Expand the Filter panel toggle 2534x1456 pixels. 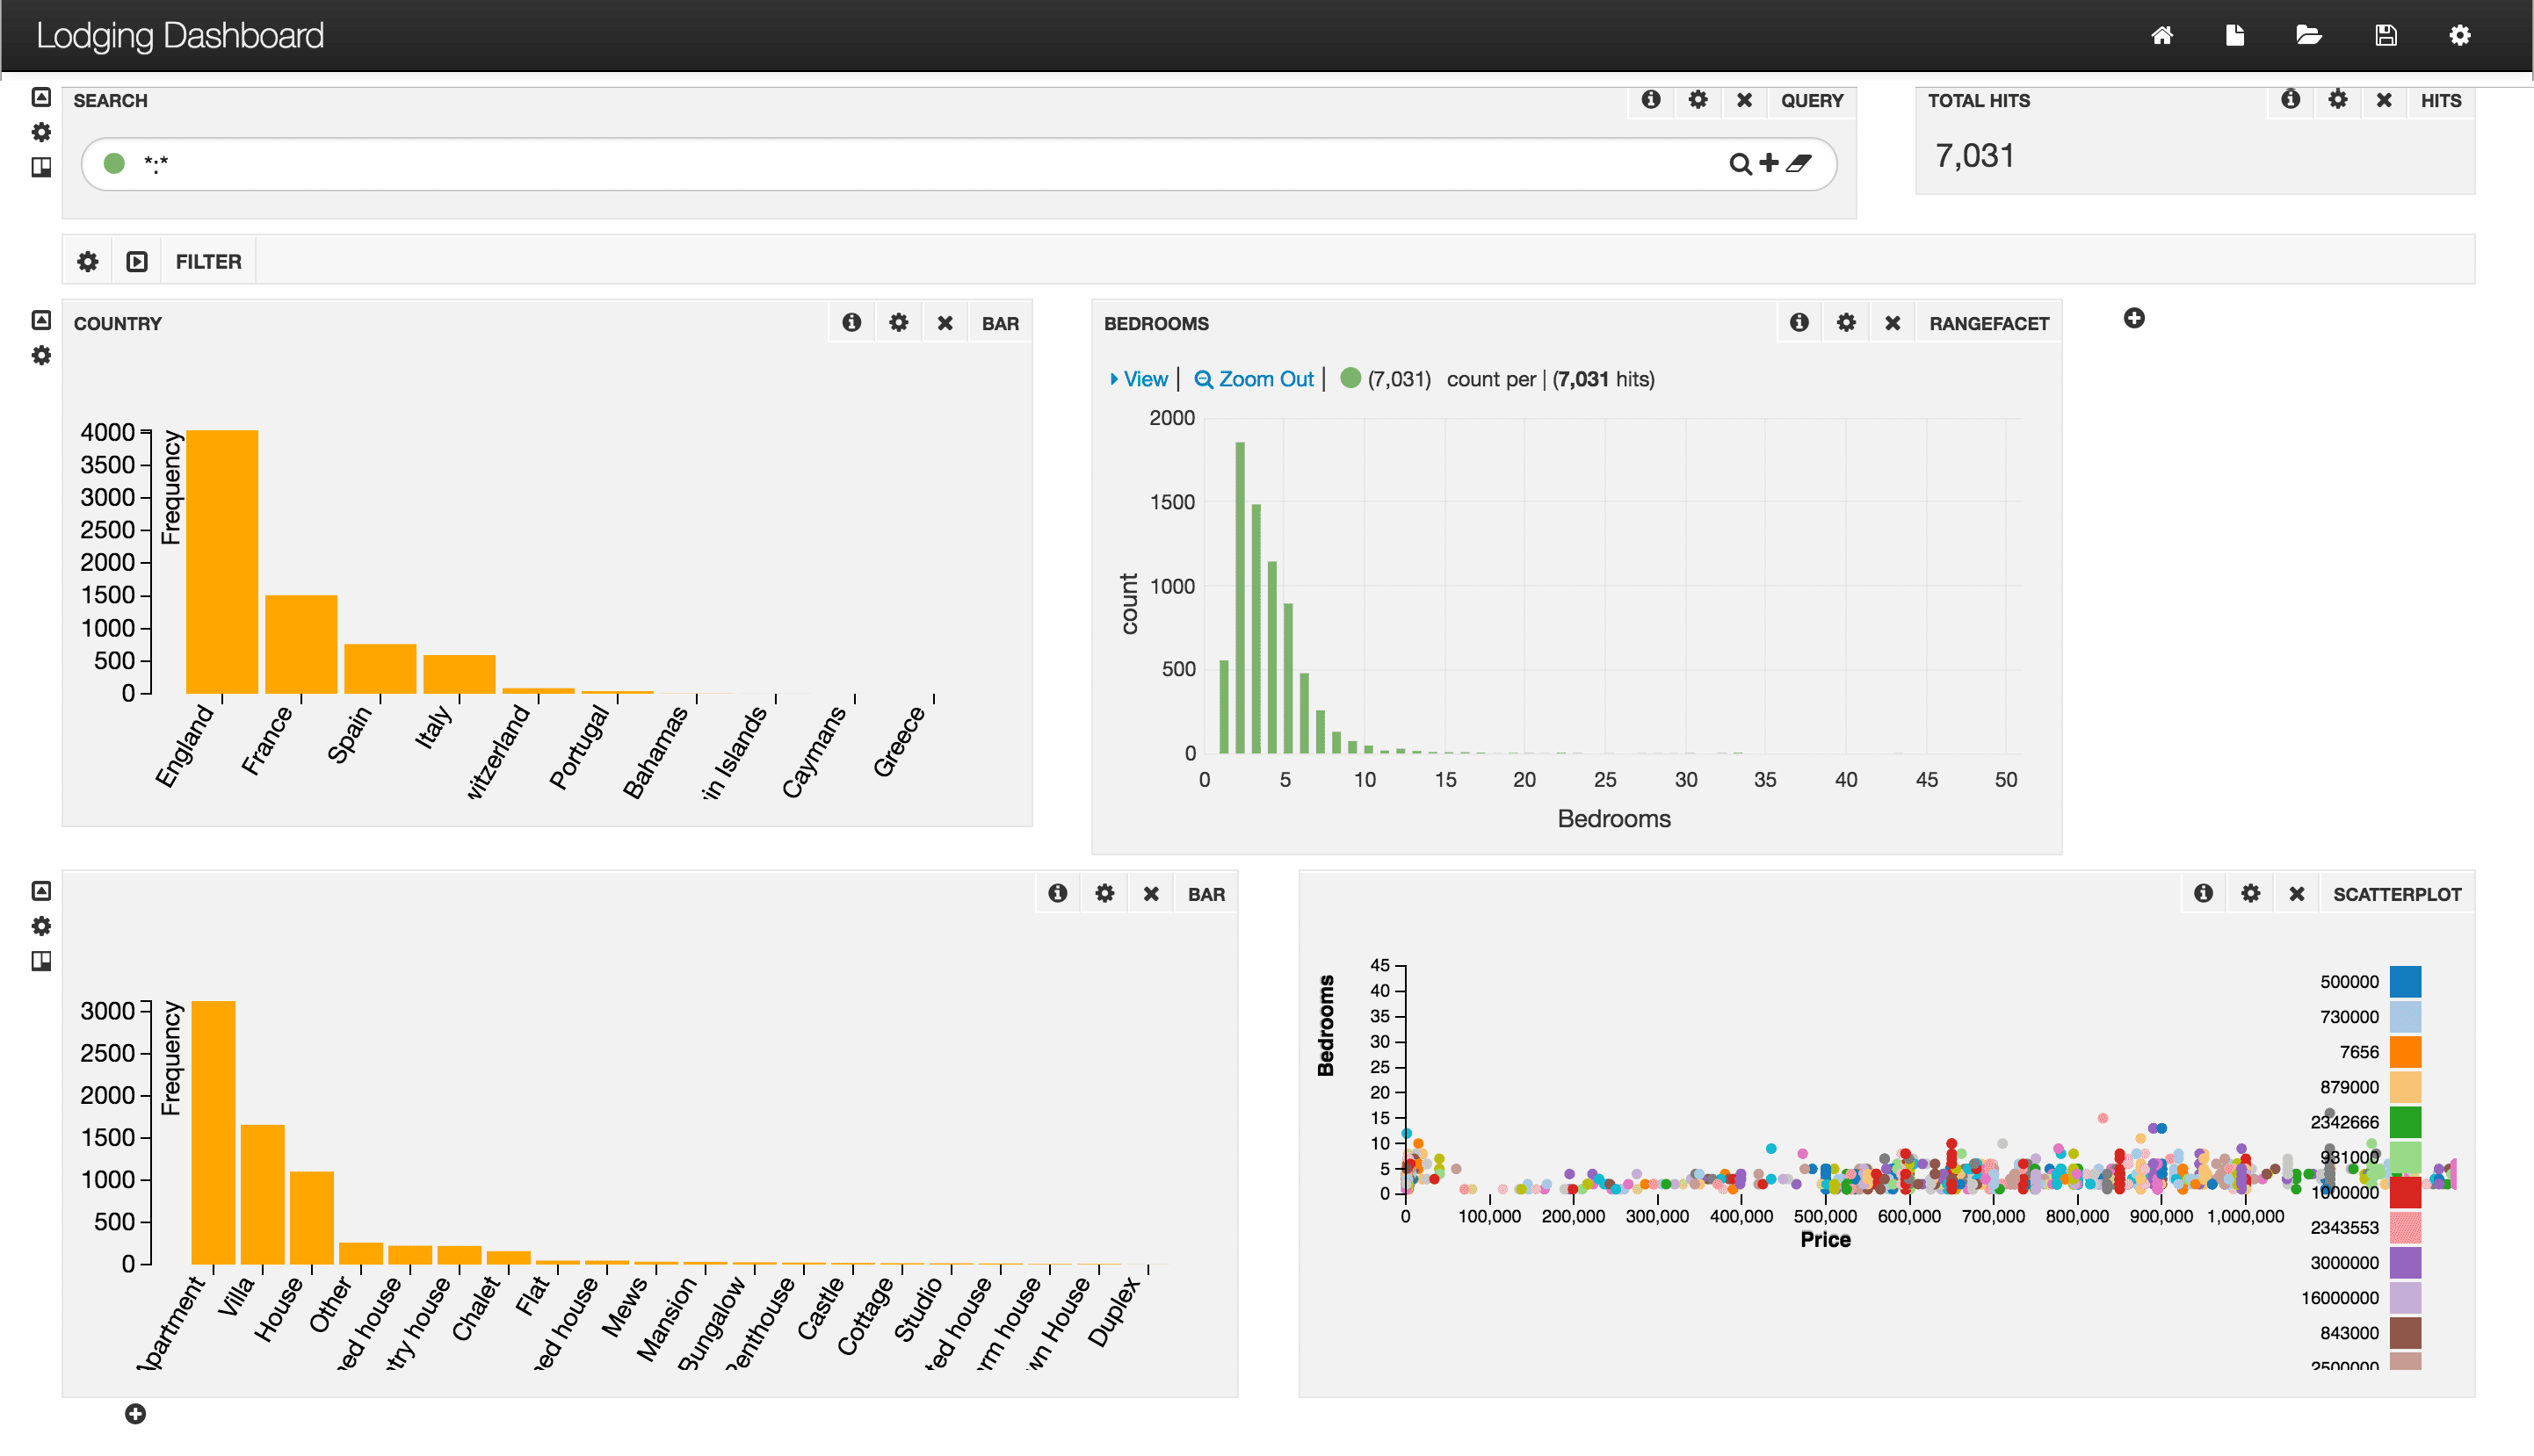click(137, 262)
